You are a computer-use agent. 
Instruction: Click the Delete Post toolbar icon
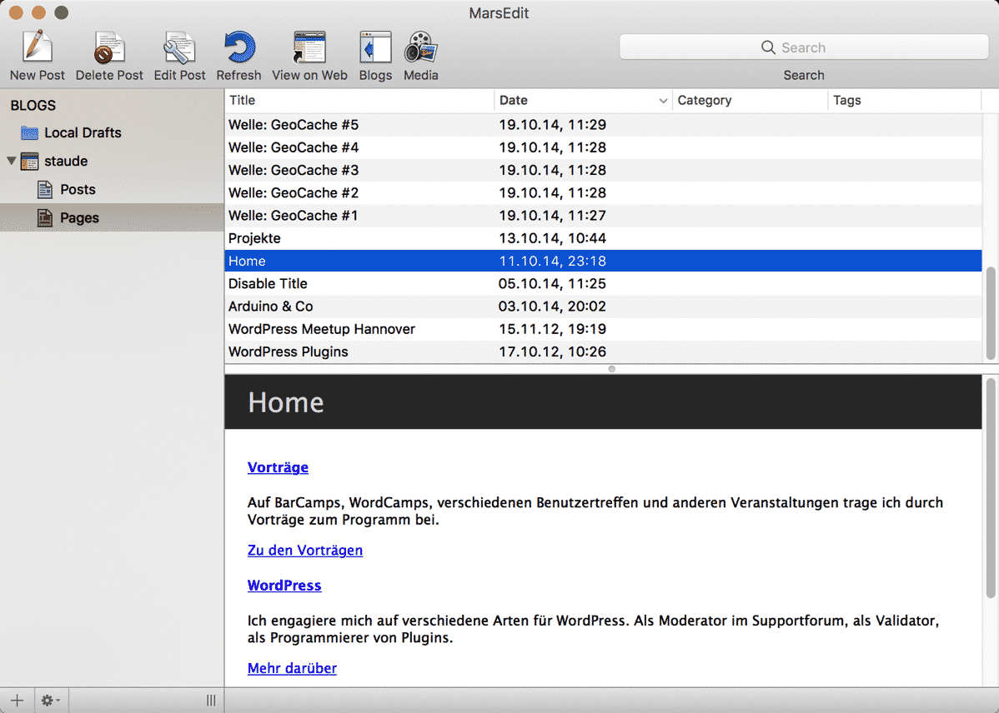click(x=109, y=47)
